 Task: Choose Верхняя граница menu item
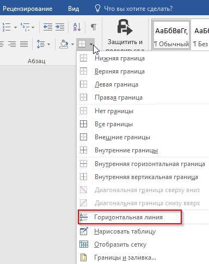click(x=143, y=71)
